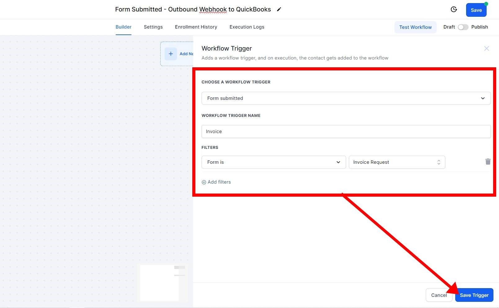Cancel the trigger editing
Image resolution: width=499 pixels, height=308 pixels.
coord(439,295)
